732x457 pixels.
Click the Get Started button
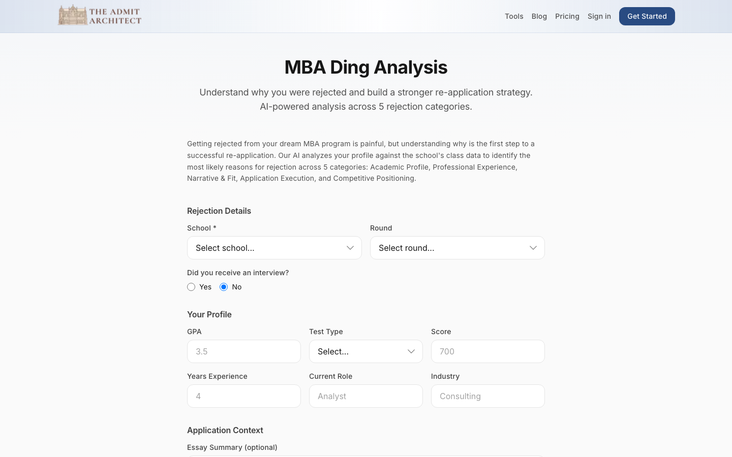[647, 16]
